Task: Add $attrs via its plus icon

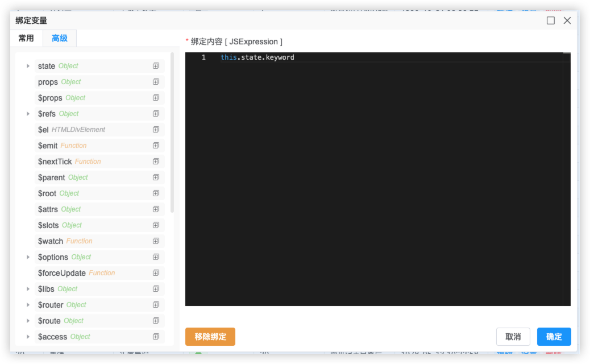Action: 156,209
